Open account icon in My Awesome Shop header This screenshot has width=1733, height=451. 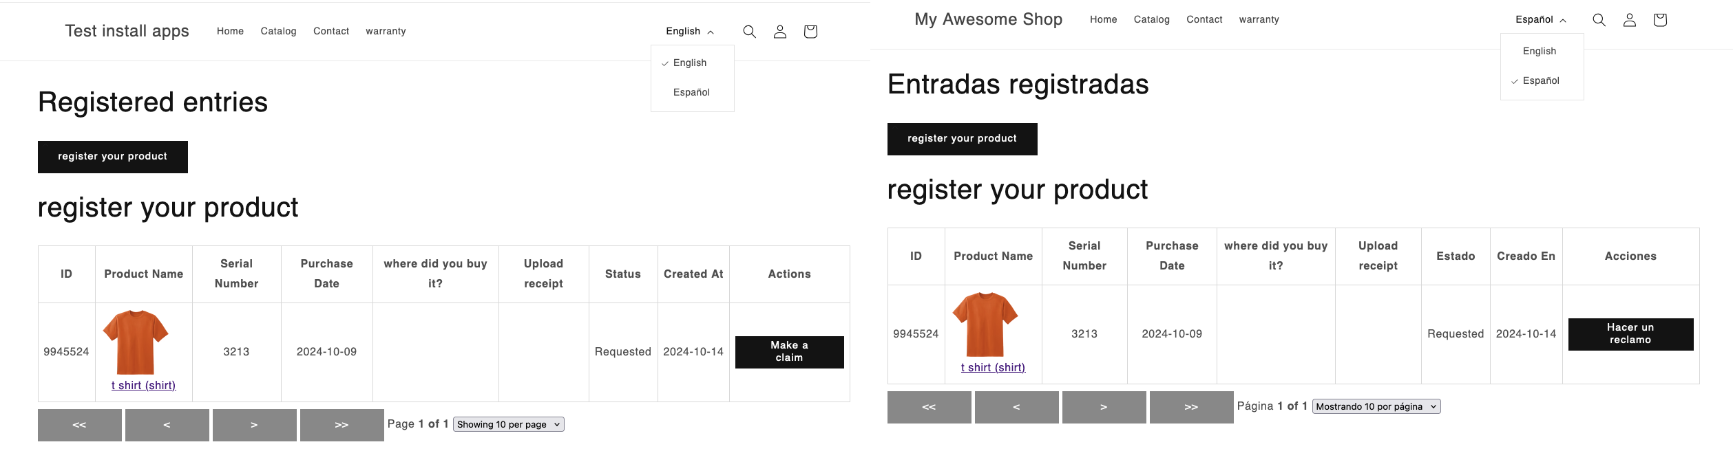pos(1629,20)
